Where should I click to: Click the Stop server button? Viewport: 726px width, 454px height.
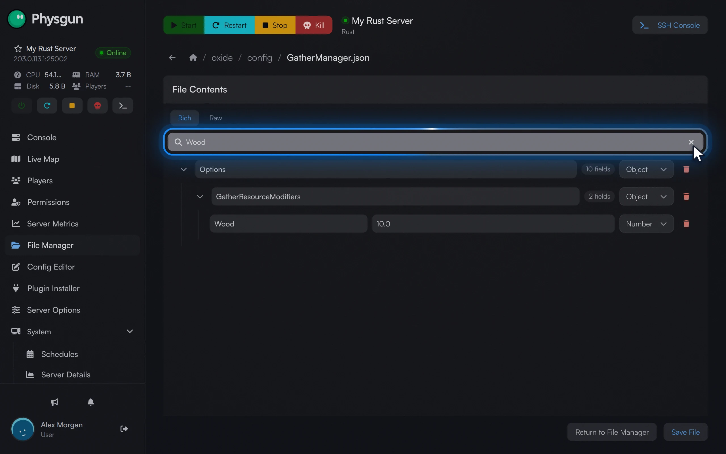point(275,25)
